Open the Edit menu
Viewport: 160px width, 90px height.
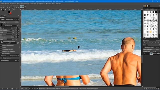point(7,4)
